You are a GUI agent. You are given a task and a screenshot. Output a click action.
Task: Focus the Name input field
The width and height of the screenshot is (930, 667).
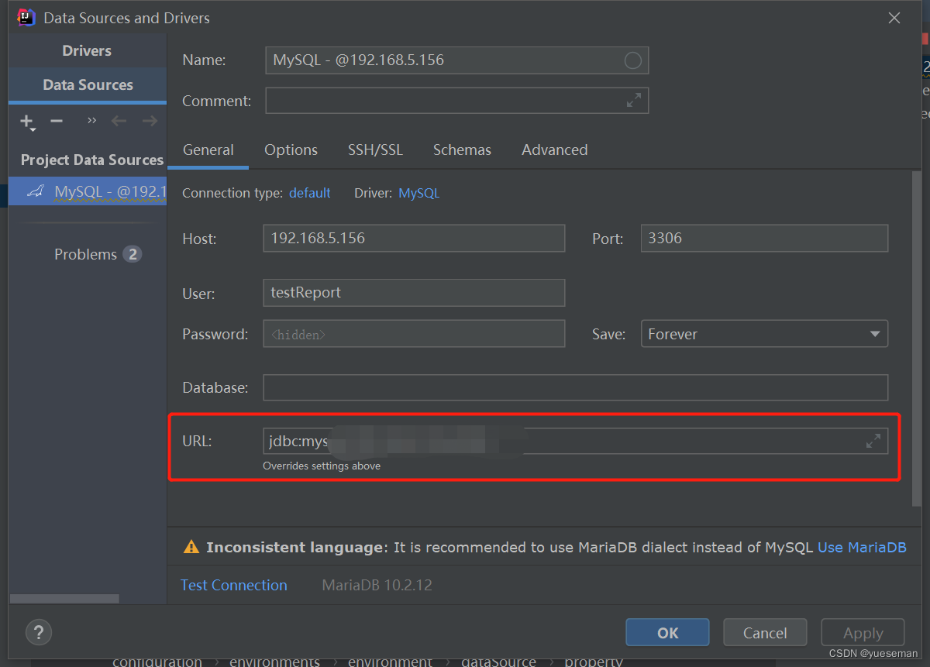[456, 60]
